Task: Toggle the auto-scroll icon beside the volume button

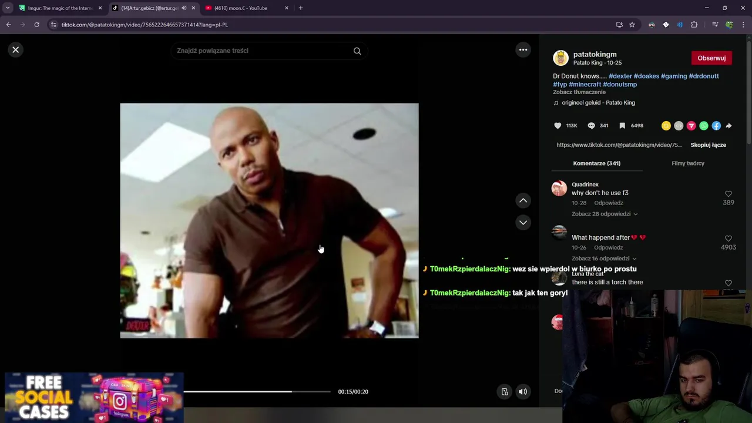Action: pos(505,392)
